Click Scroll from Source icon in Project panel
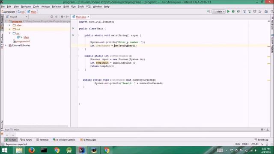Viewport: 274px width, 154px height. pos(52,17)
